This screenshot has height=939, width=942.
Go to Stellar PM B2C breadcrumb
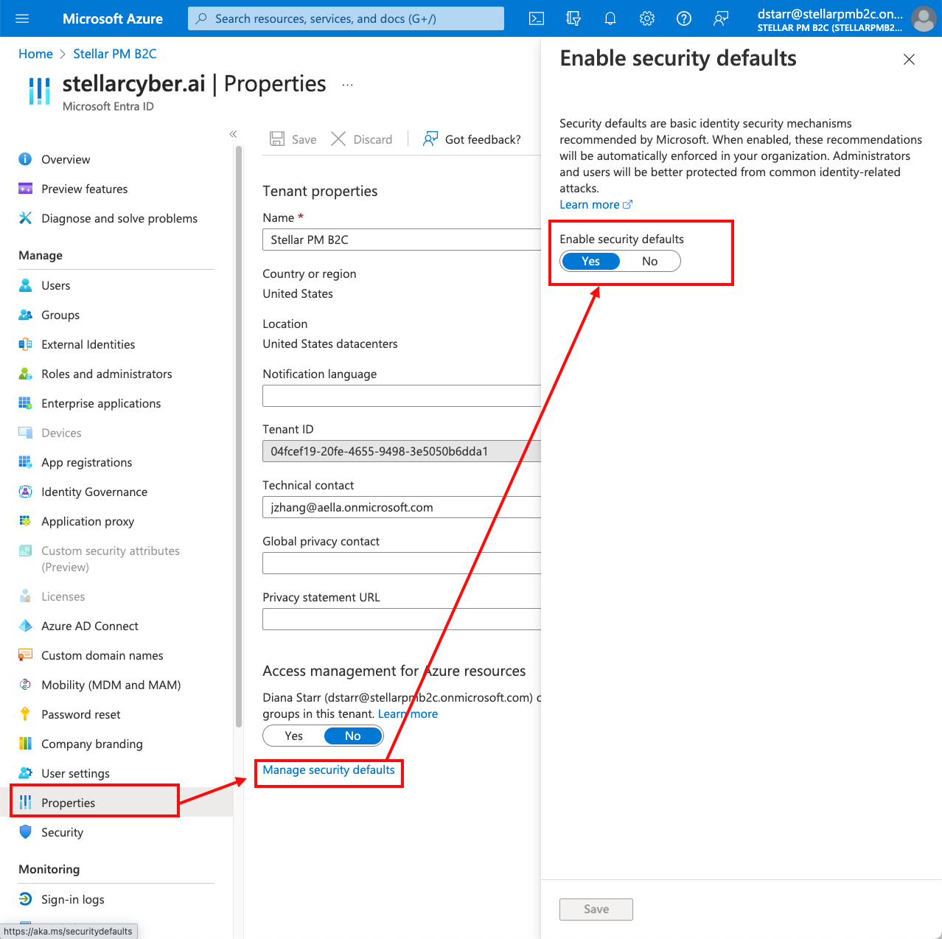click(115, 54)
